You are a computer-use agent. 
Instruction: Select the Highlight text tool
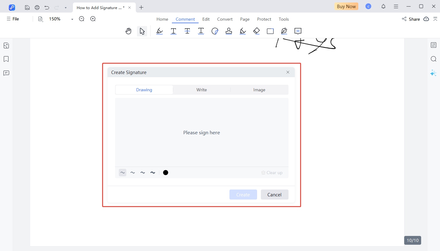160,31
